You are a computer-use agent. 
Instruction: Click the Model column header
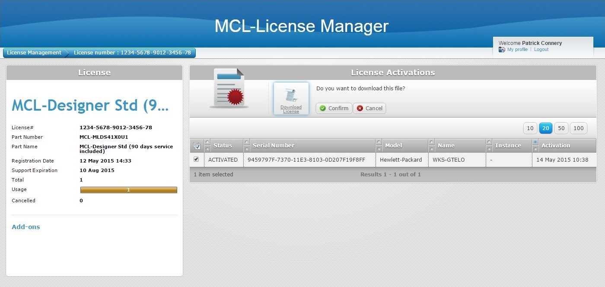pyautogui.click(x=394, y=146)
